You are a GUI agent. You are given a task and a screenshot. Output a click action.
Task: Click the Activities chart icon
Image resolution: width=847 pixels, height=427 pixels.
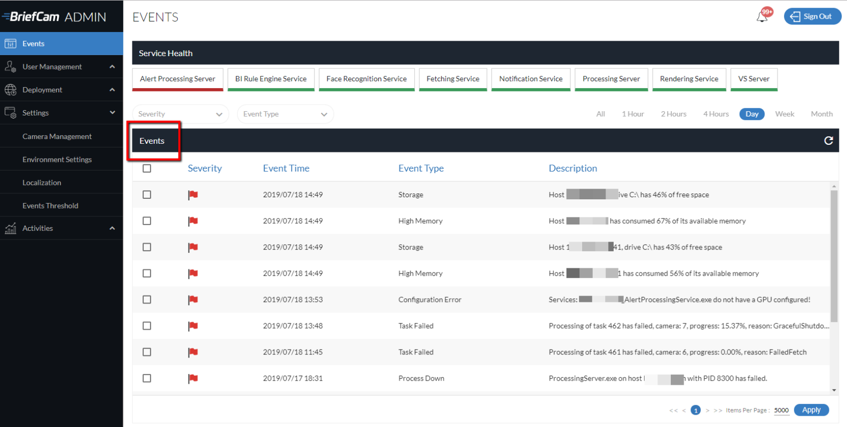(x=10, y=228)
